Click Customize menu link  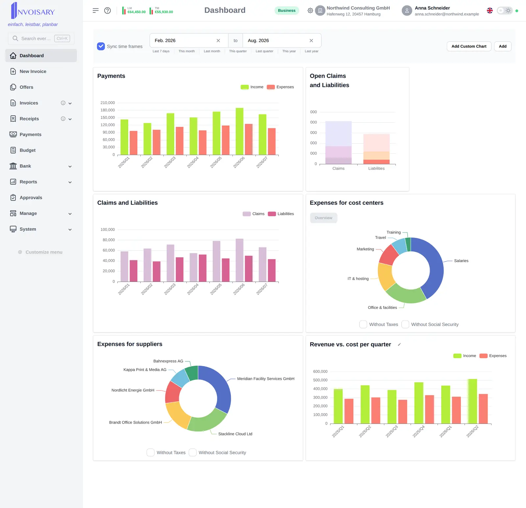[x=40, y=252]
